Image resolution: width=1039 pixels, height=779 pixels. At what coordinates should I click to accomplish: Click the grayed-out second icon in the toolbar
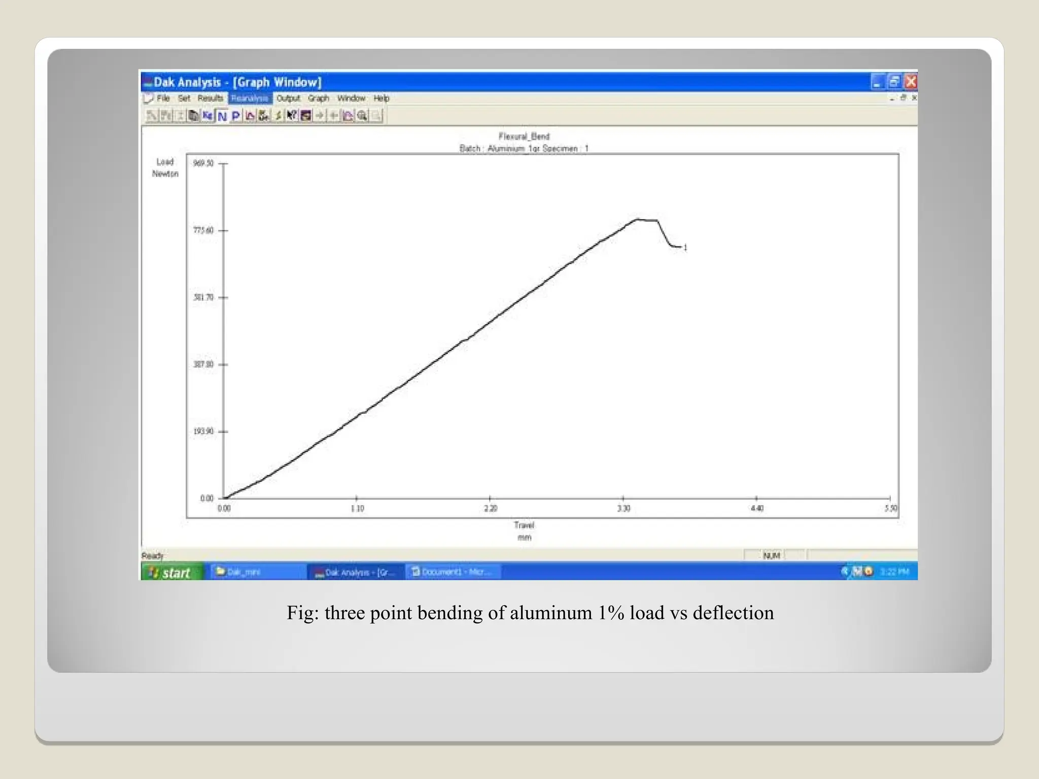pos(165,116)
